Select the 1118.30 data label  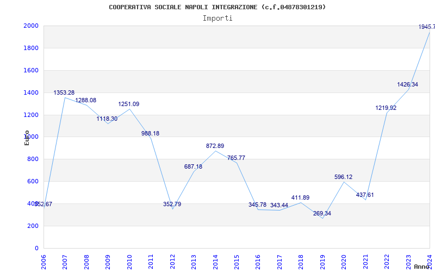(107, 119)
